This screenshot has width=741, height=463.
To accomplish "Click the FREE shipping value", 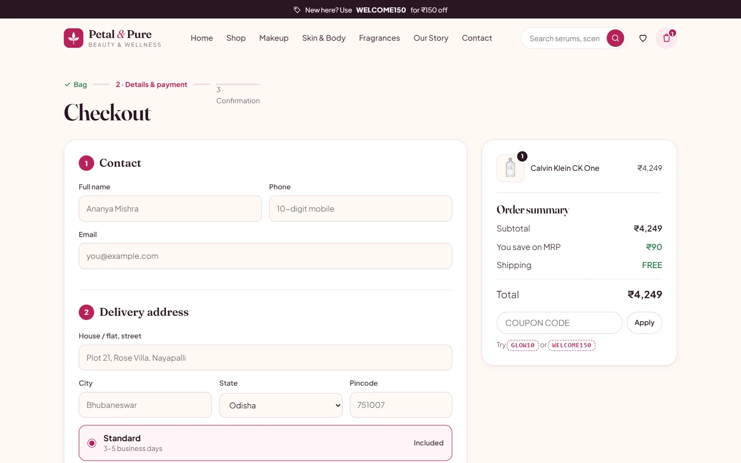I will (x=652, y=265).
